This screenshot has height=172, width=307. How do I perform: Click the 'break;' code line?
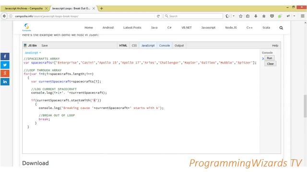click(x=44, y=119)
